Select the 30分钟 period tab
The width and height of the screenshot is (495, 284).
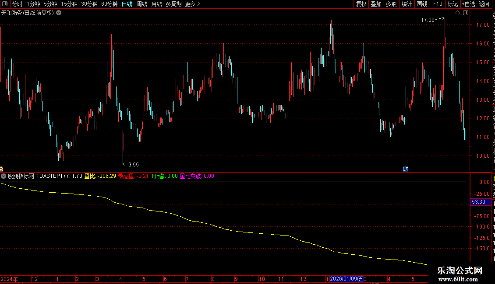click(x=89, y=4)
